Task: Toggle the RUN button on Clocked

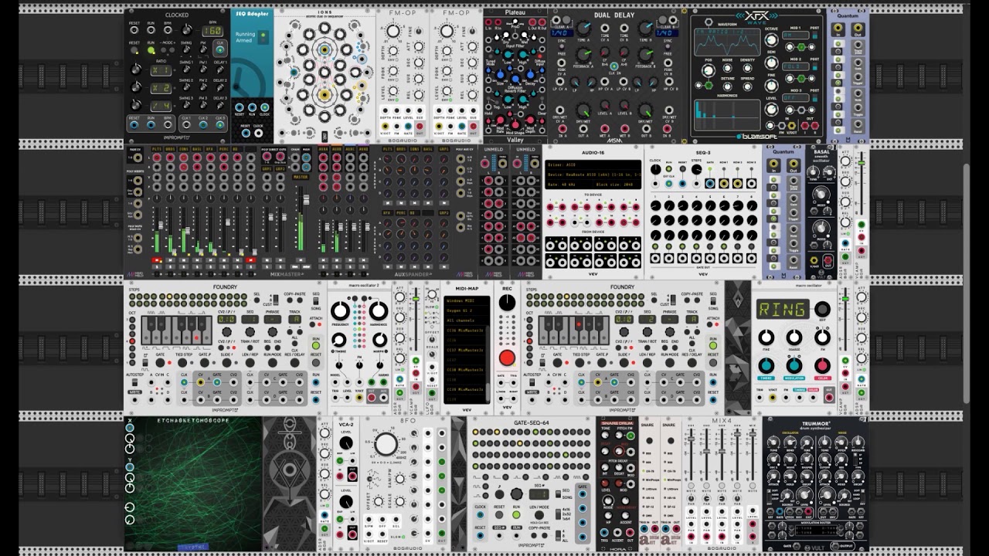Action: click(x=151, y=50)
